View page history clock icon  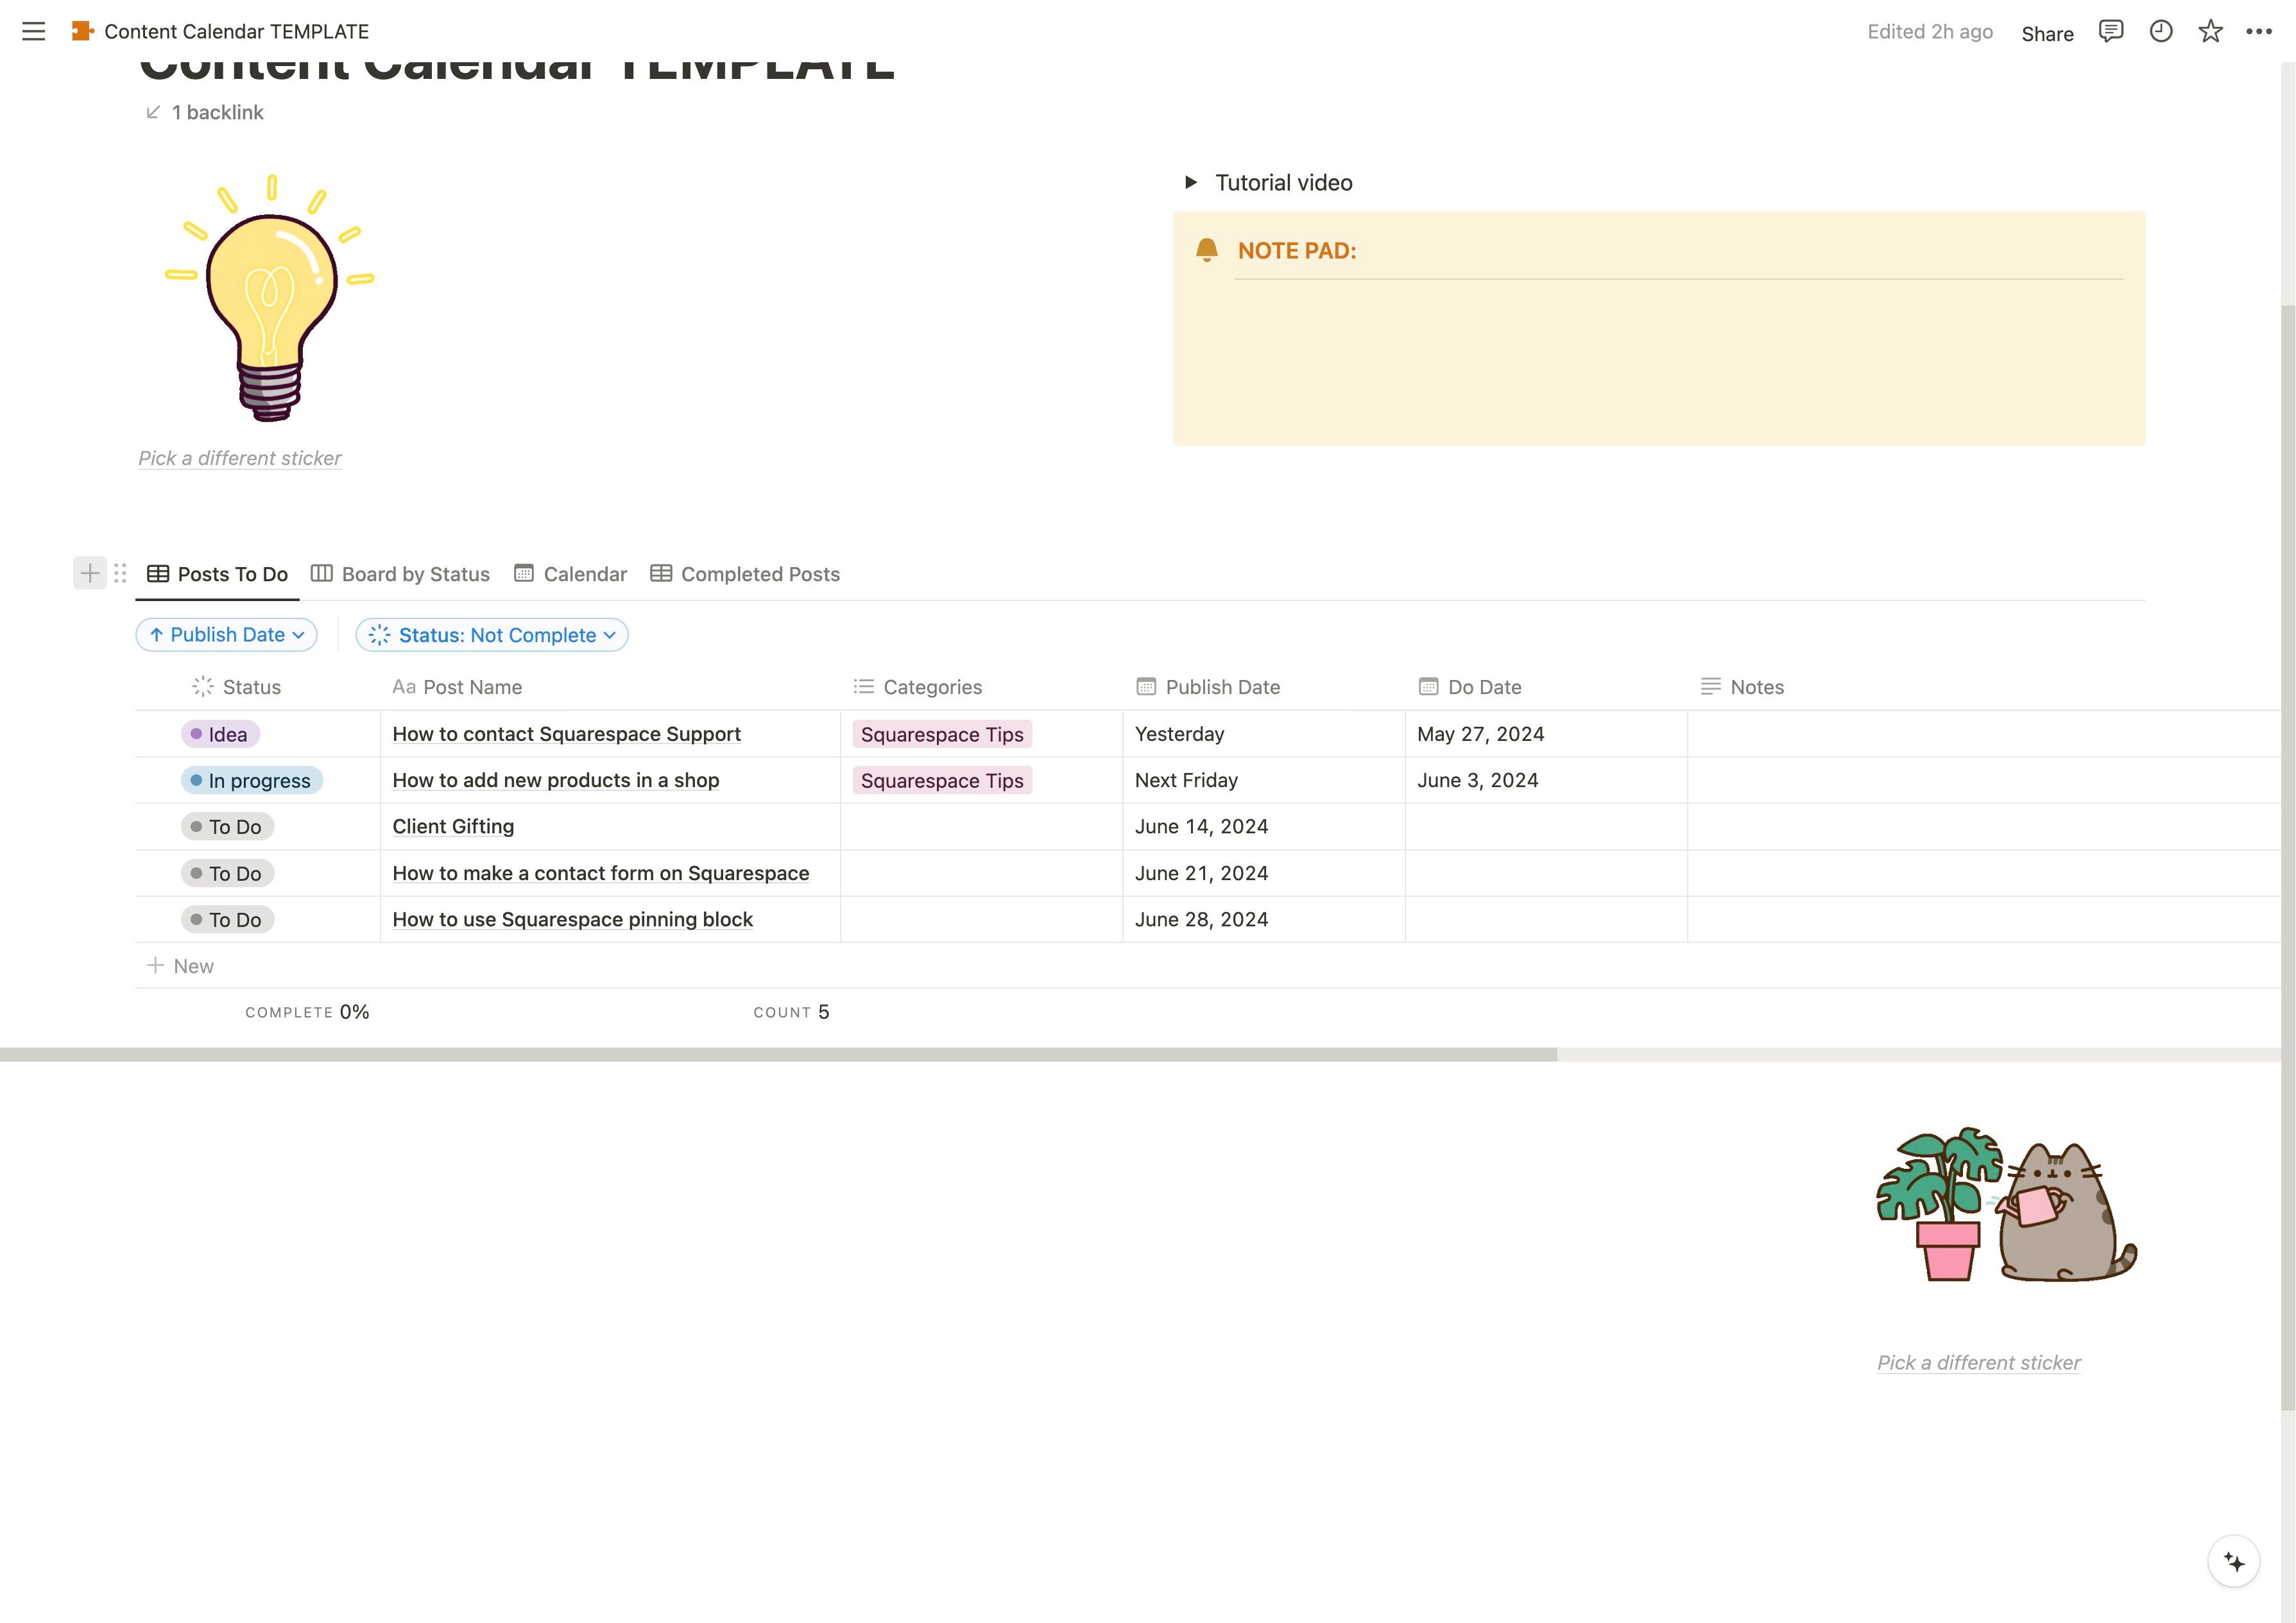(2161, 31)
